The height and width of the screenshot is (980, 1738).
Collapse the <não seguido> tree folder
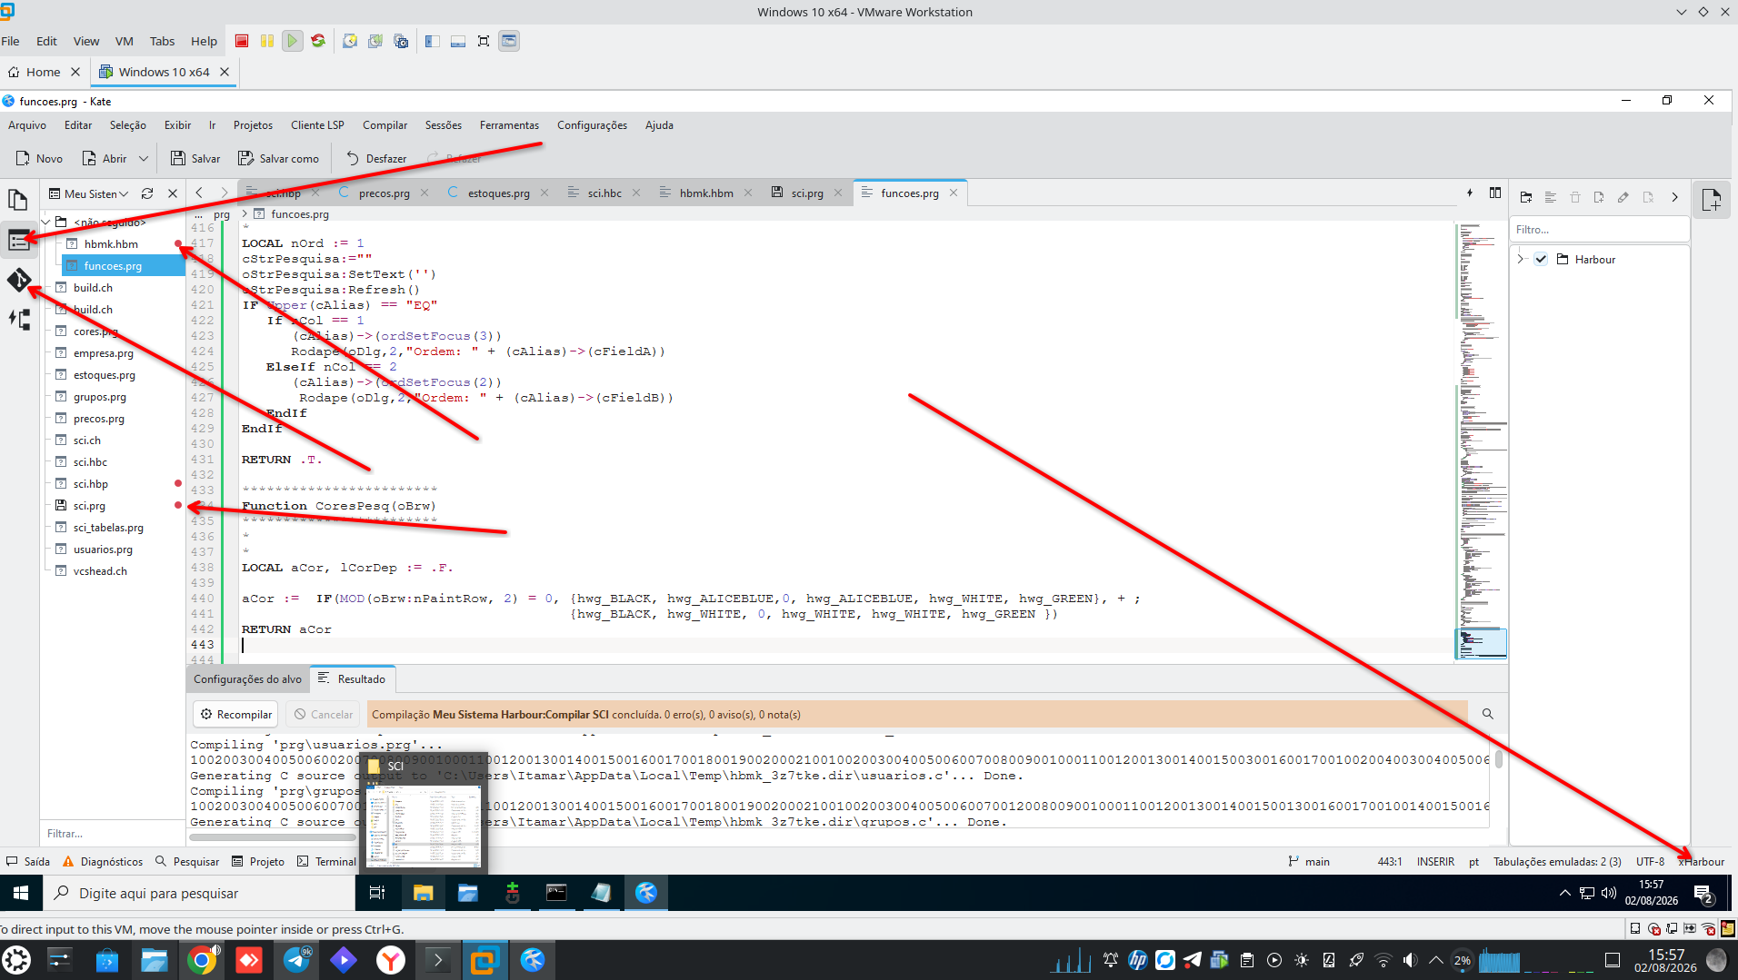45,222
